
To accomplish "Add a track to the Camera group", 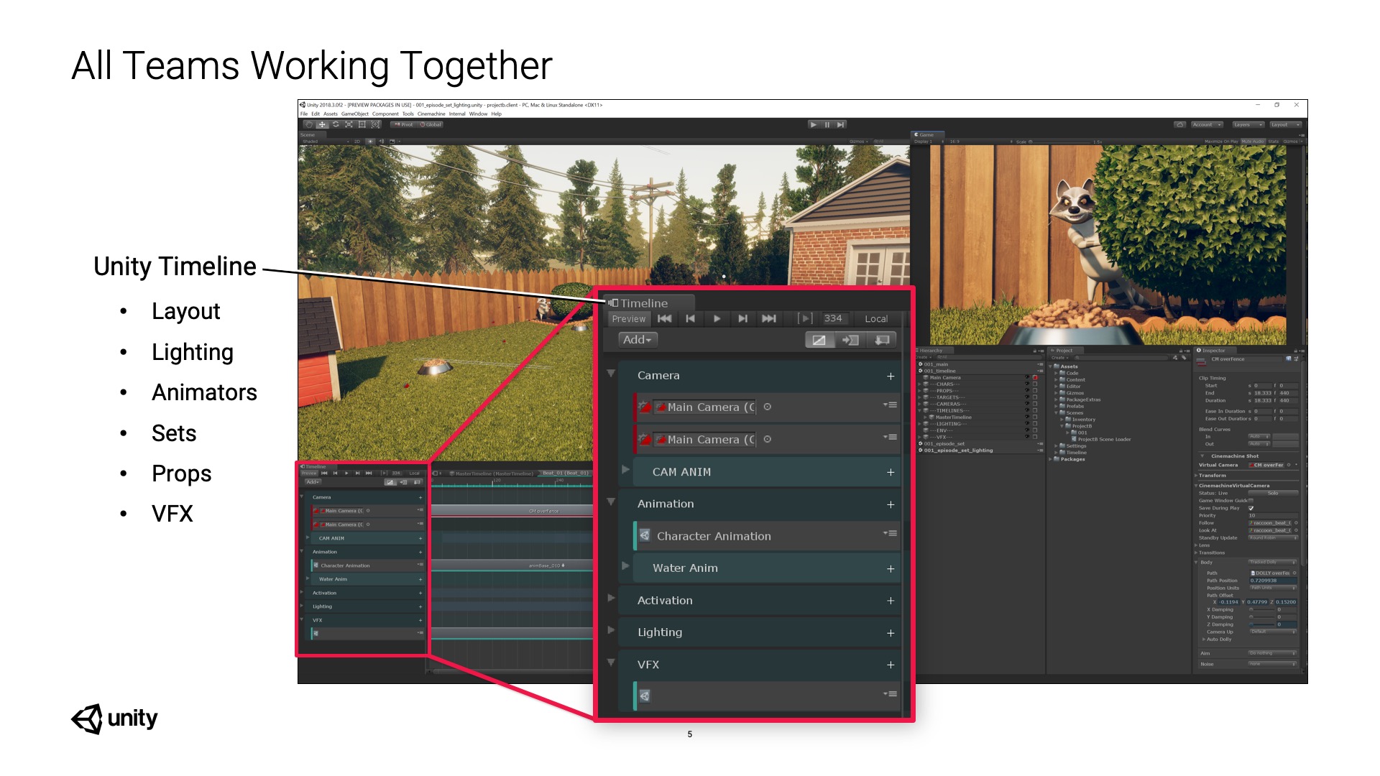I will (x=891, y=376).
